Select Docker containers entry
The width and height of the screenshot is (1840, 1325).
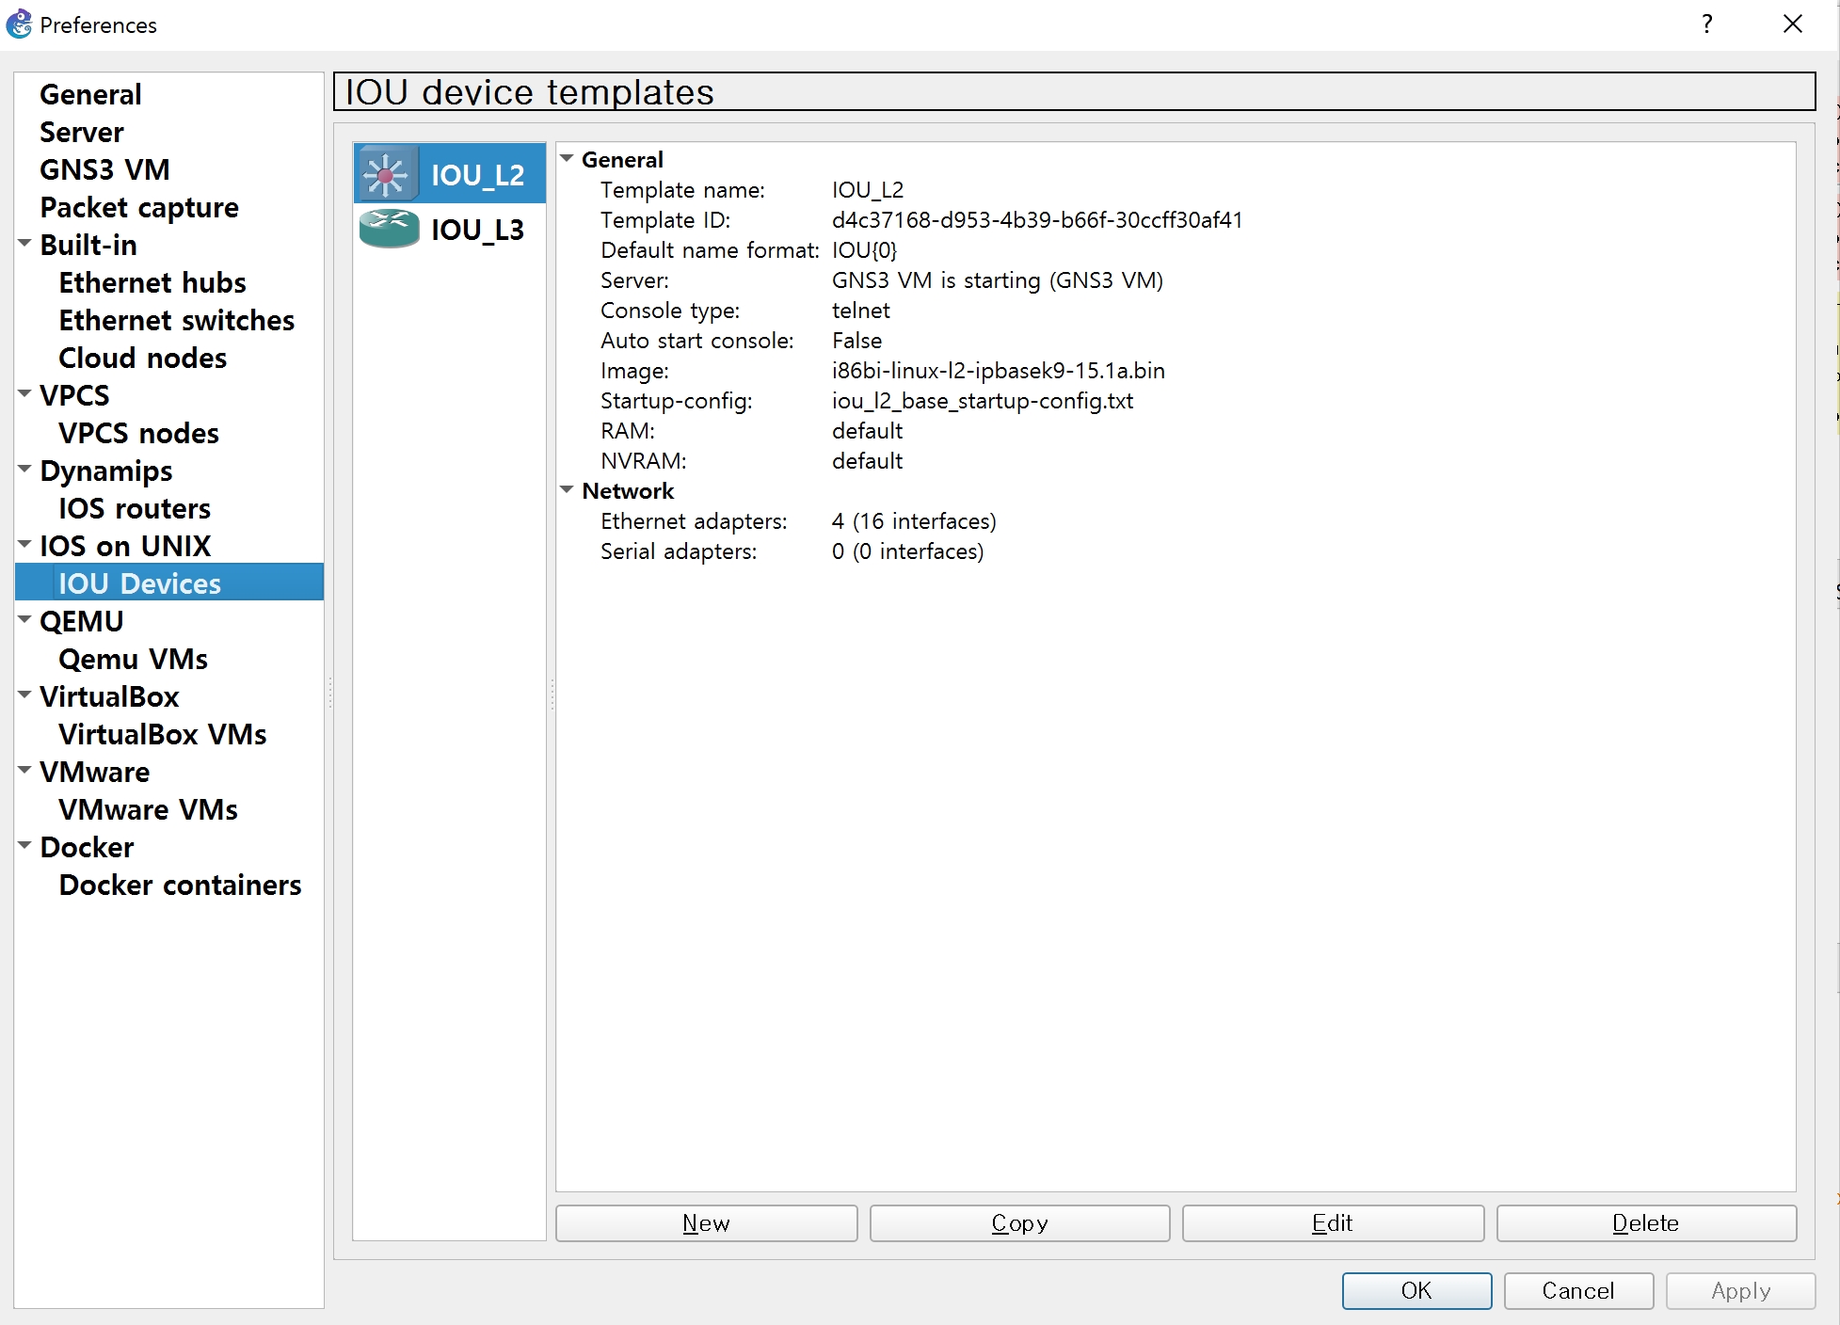click(180, 885)
